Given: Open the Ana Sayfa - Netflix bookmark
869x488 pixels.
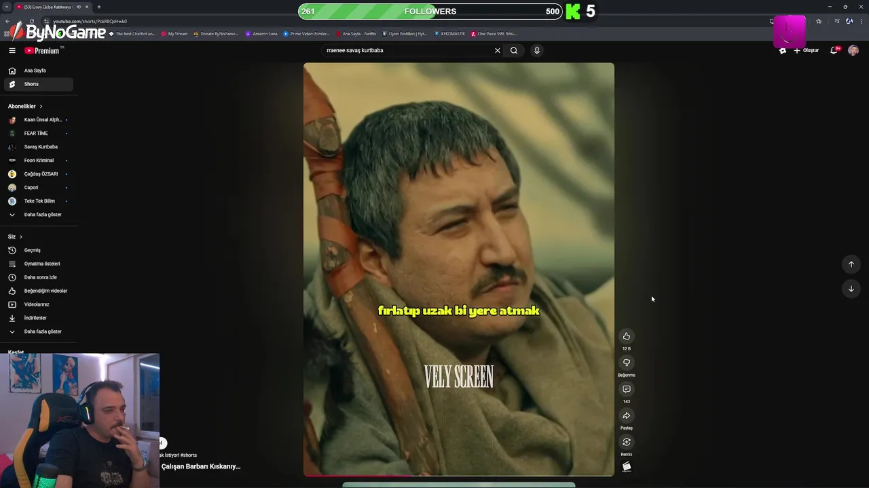Looking at the screenshot, I should (356, 33).
